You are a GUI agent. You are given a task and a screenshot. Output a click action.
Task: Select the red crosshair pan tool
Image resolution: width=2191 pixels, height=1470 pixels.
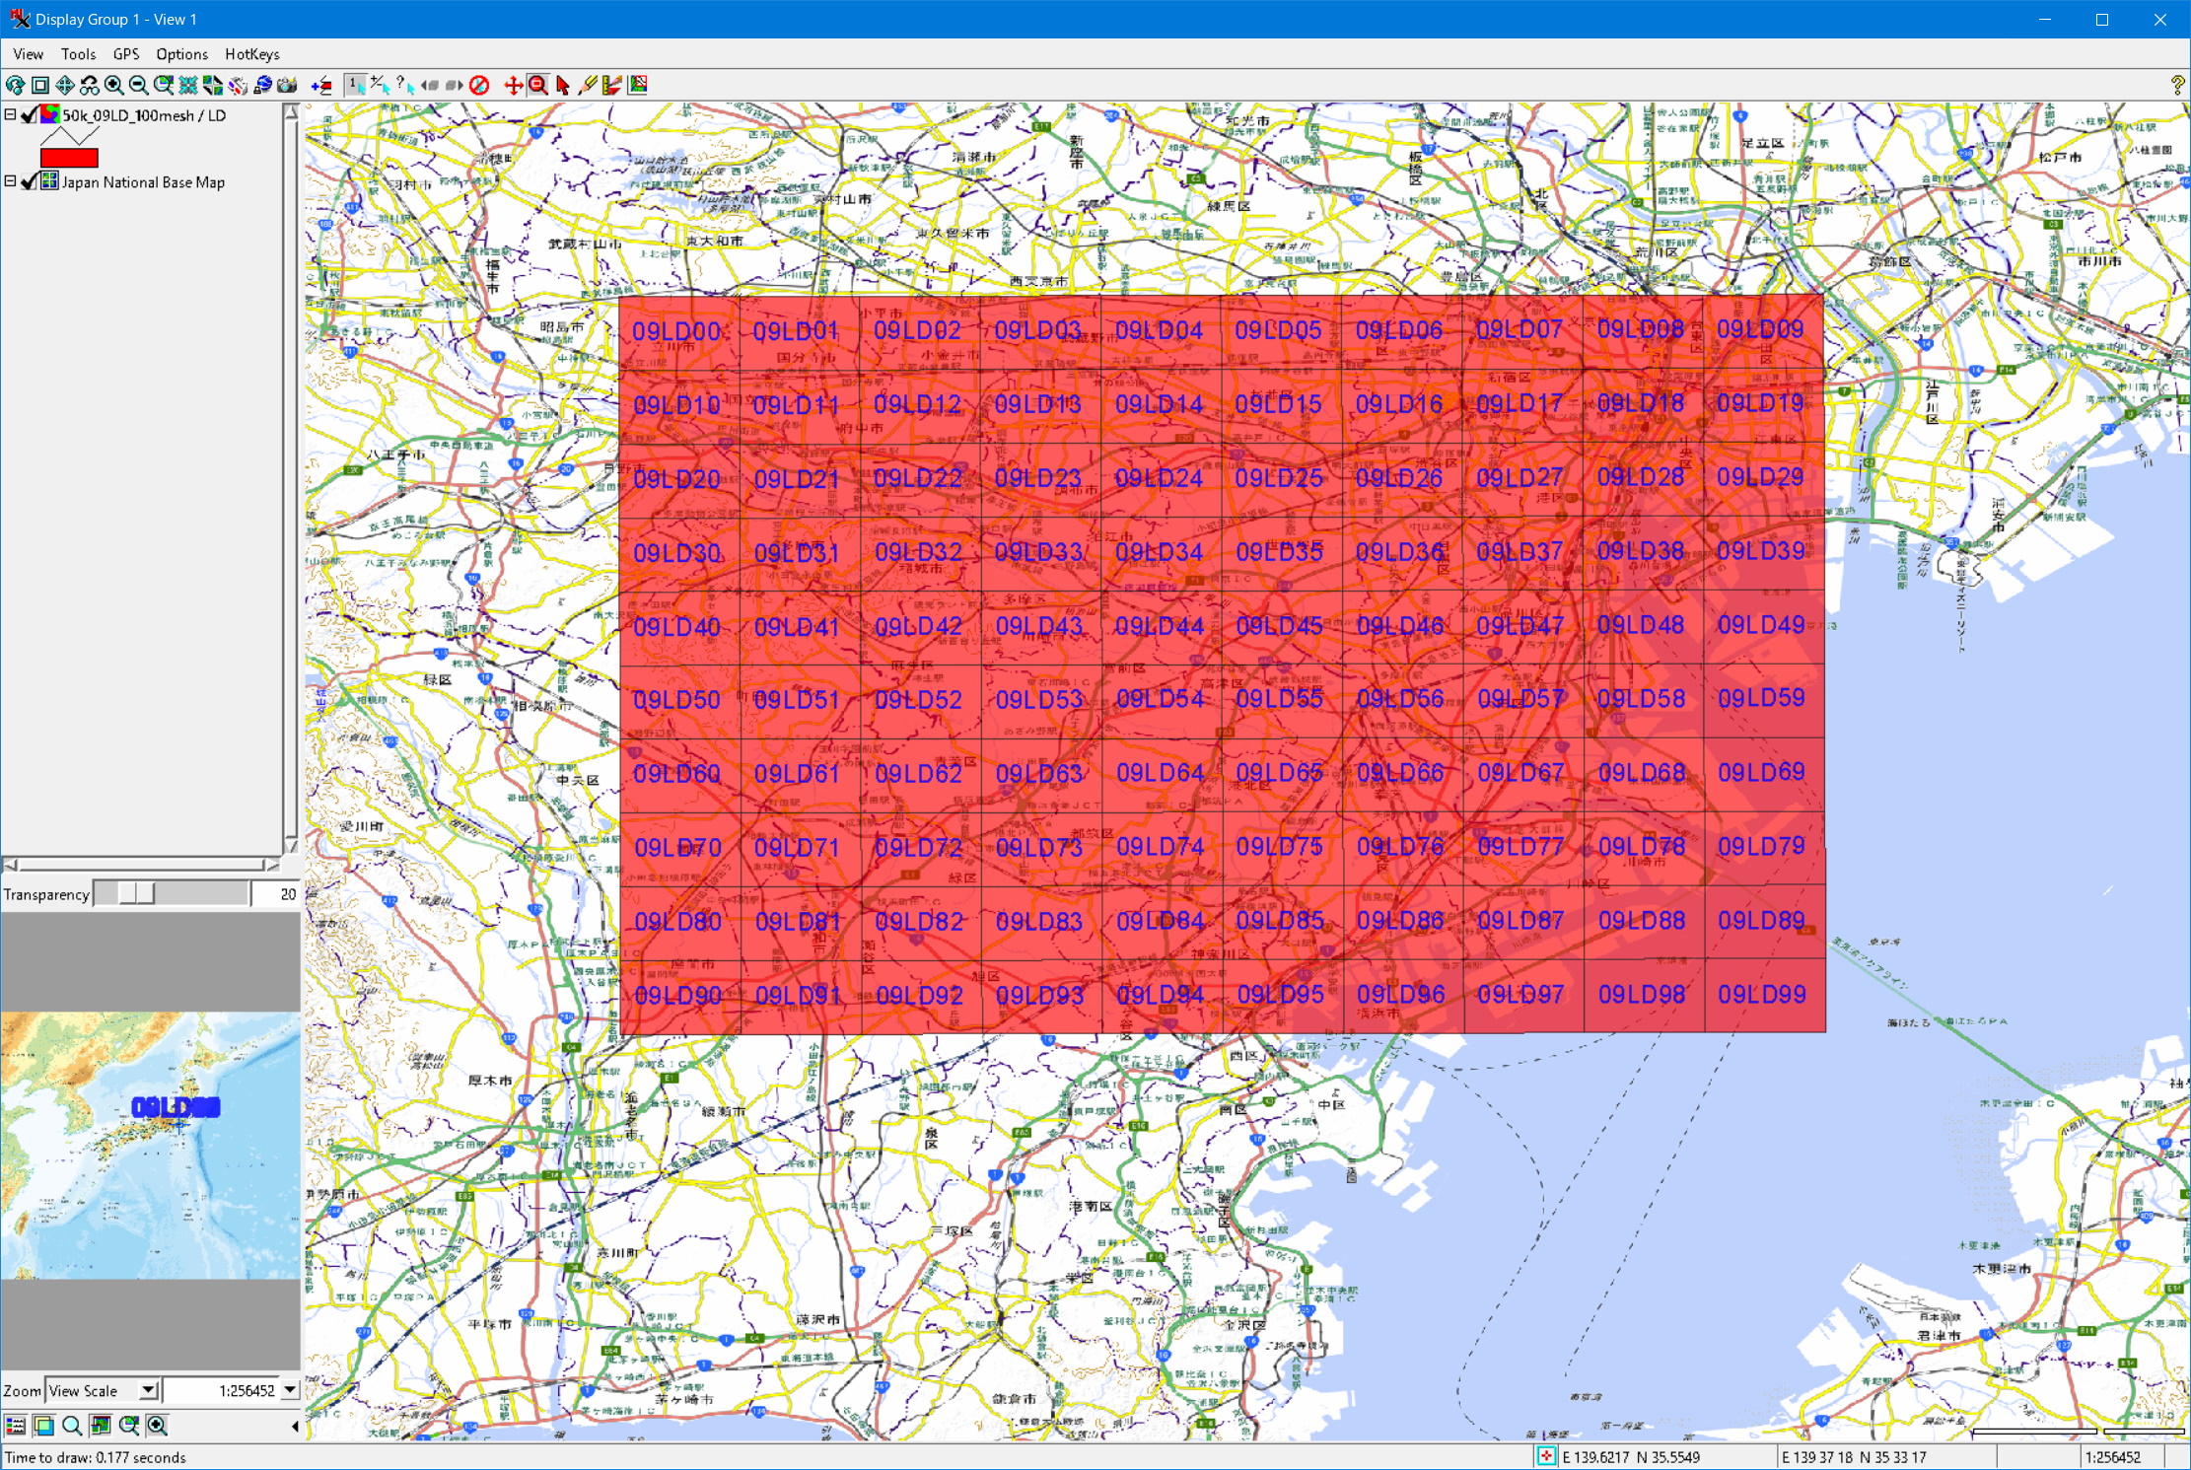[x=513, y=86]
